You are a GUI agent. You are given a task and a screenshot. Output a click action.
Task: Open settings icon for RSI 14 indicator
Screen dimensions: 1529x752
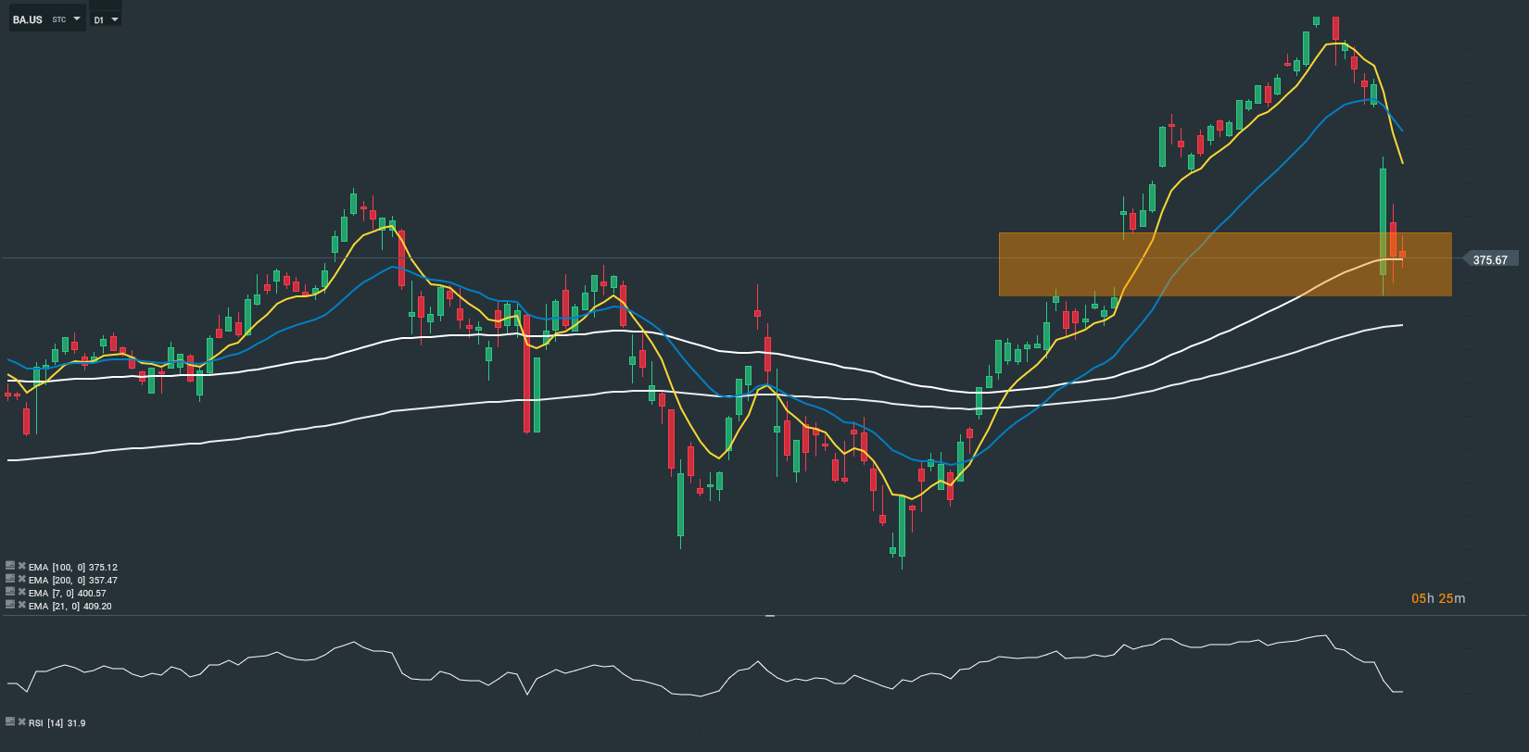[x=10, y=721]
